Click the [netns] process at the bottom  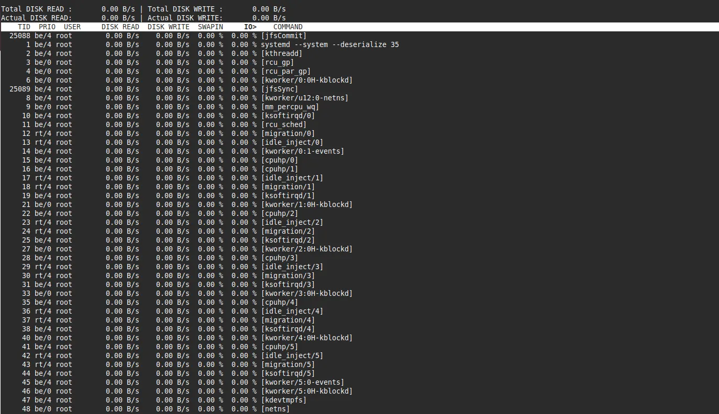[275, 409]
